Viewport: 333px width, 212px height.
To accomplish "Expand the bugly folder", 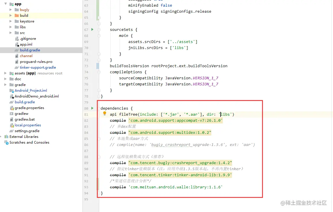I will click(x=11, y=10).
